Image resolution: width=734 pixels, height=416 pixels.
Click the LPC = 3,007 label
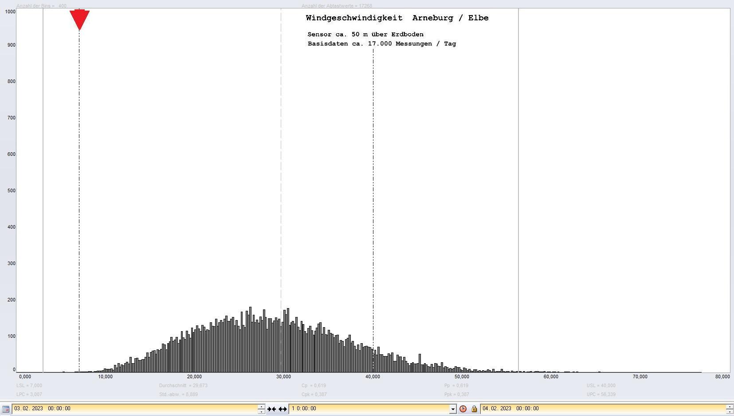pos(29,394)
